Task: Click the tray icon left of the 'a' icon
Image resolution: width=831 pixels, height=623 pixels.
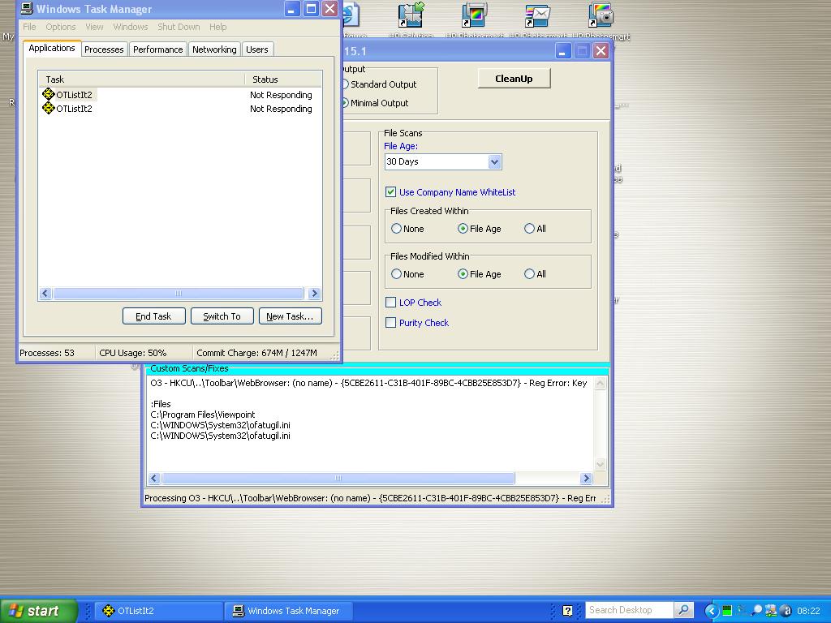Action: pos(772,611)
